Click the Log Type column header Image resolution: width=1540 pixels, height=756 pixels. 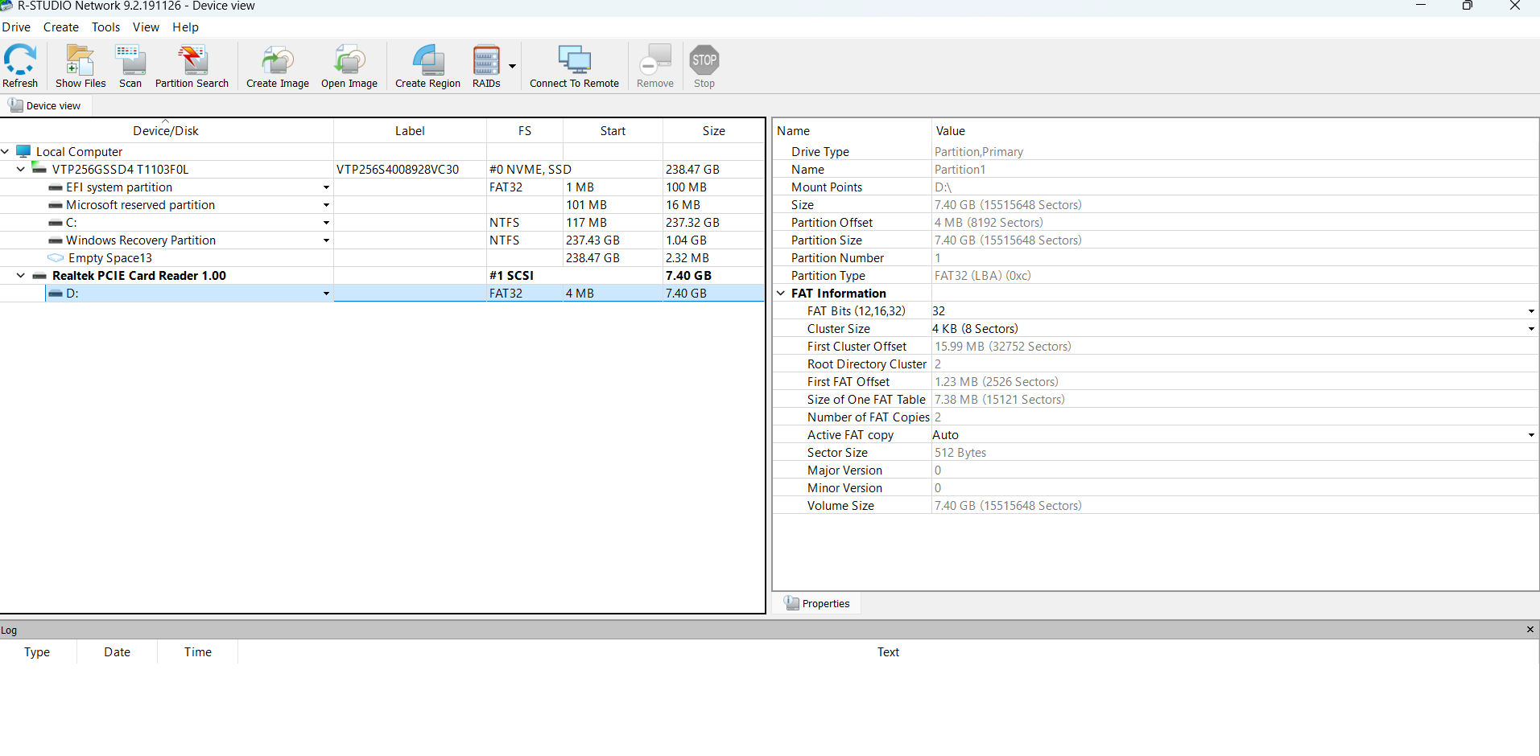pos(37,652)
